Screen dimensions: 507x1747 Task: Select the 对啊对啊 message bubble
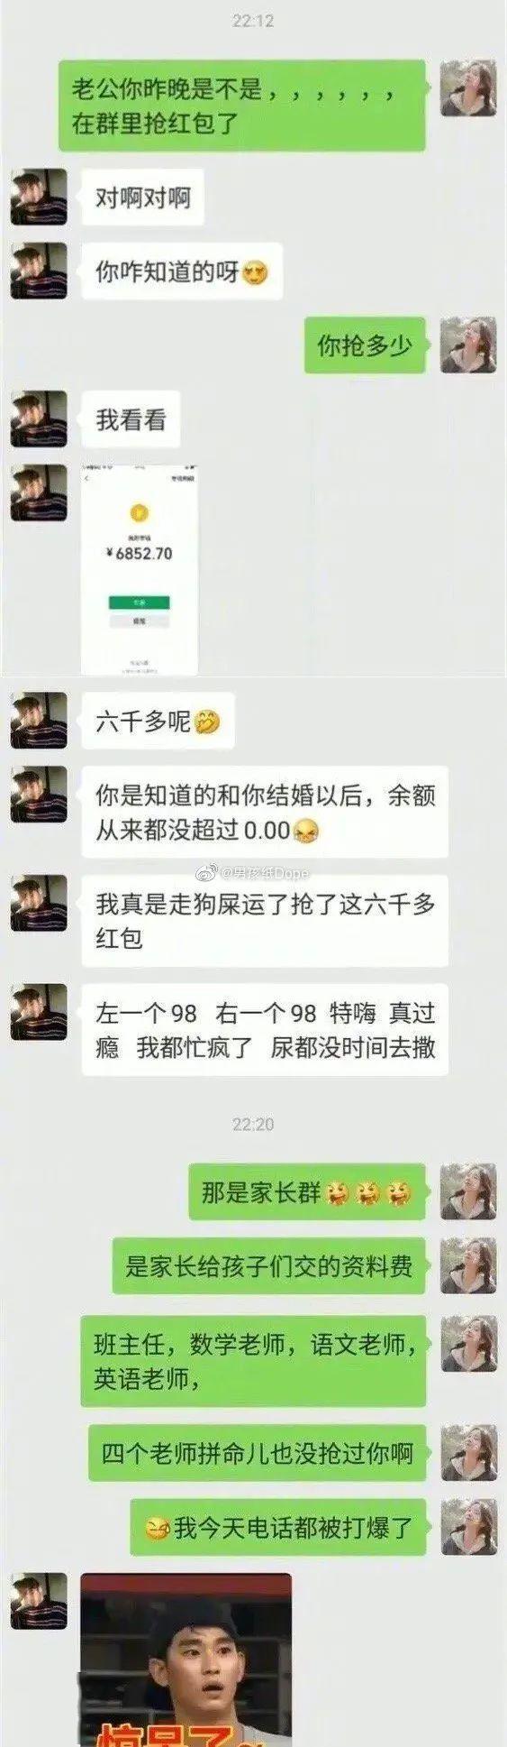click(x=142, y=197)
